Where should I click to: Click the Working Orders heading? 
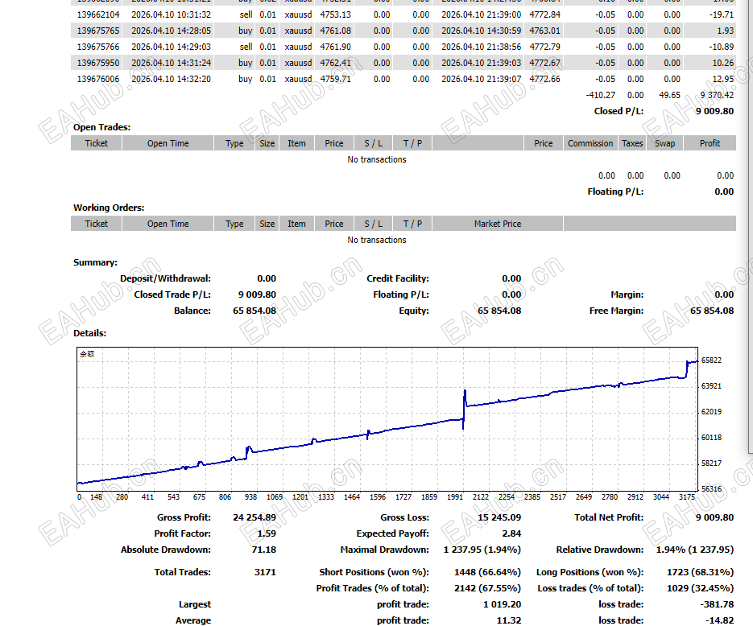[109, 208]
